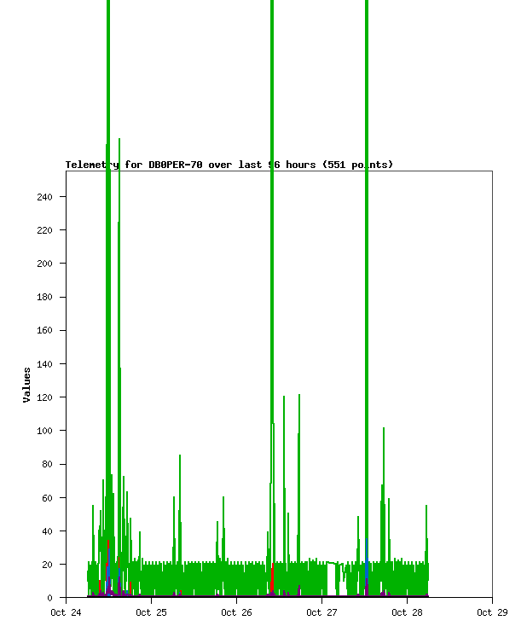The height and width of the screenshot is (632, 527).
Task: Select the Oct 25 date label
Action: pos(151,612)
